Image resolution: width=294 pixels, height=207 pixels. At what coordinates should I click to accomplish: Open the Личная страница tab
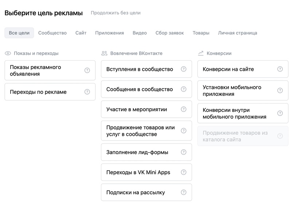(238, 33)
